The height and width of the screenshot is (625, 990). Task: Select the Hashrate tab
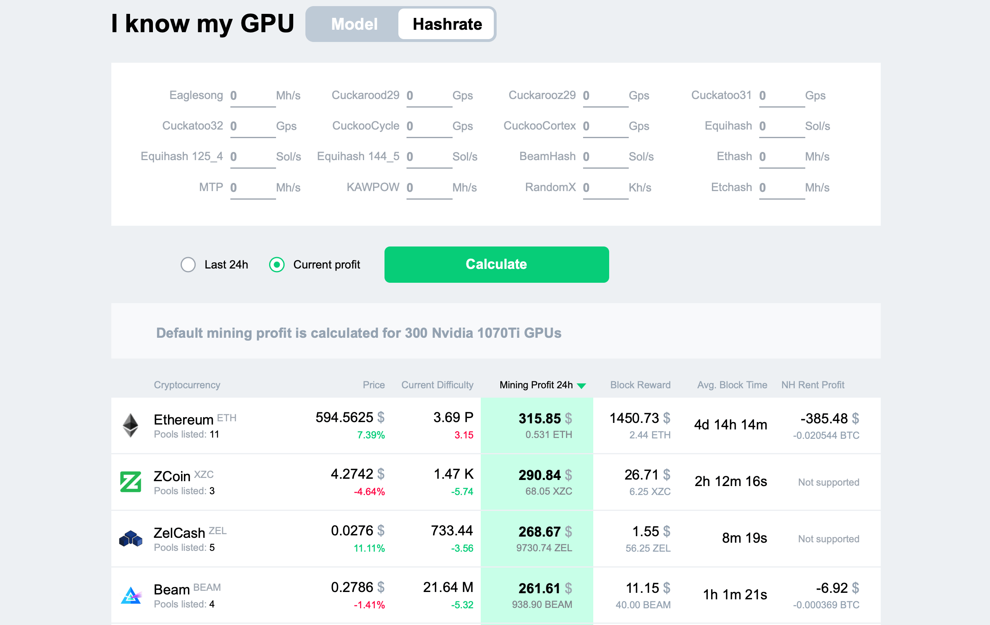(446, 24)
